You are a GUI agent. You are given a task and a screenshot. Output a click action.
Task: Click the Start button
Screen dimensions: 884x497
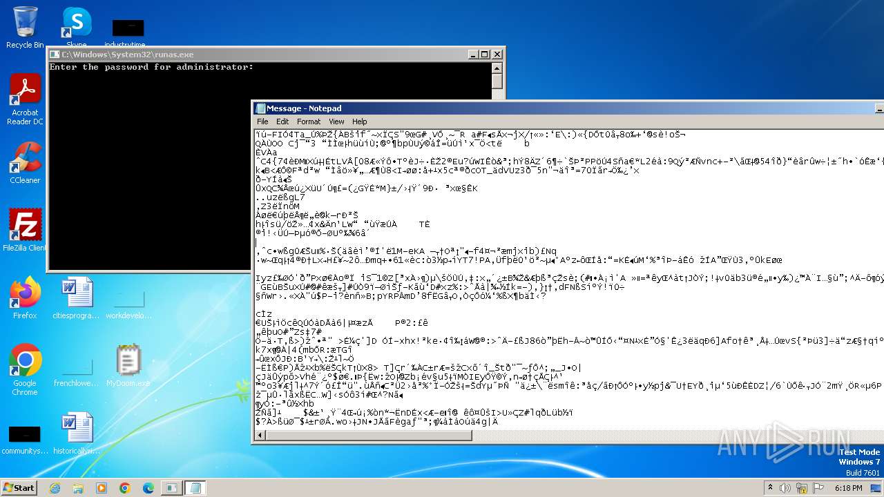tap(19, 488)
